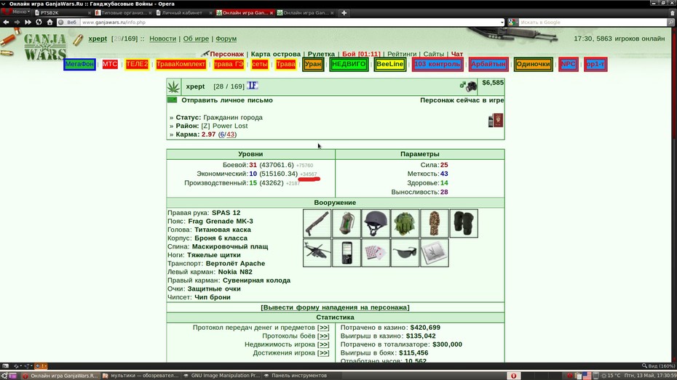The height and width of the screenshot is (380, 677).
Task: Open the Чат link
Action: coord(457,54)
